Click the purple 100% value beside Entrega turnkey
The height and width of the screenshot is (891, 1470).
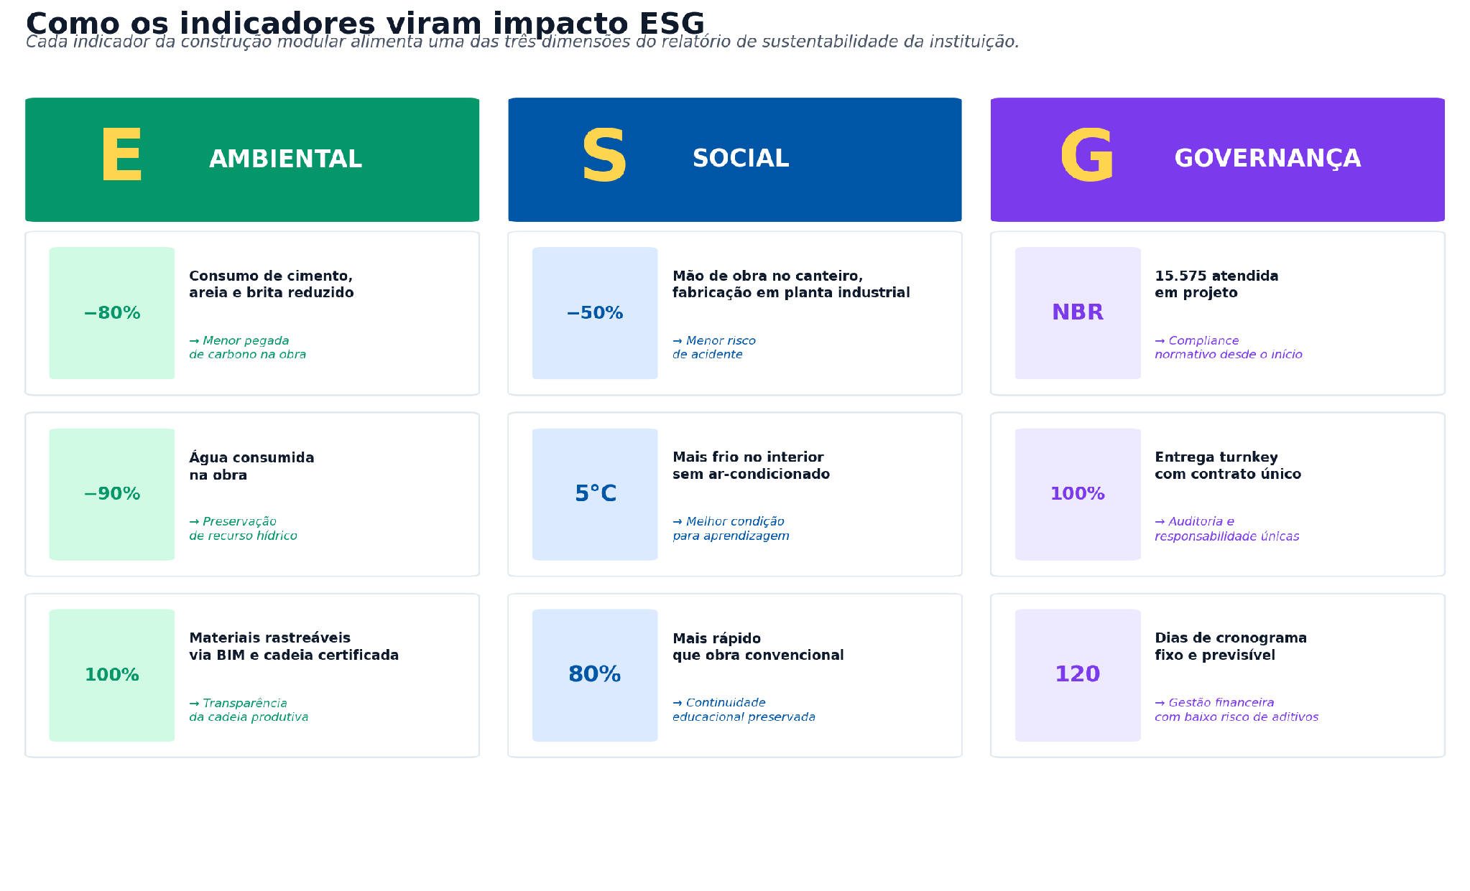click(x=1078, y=494)
